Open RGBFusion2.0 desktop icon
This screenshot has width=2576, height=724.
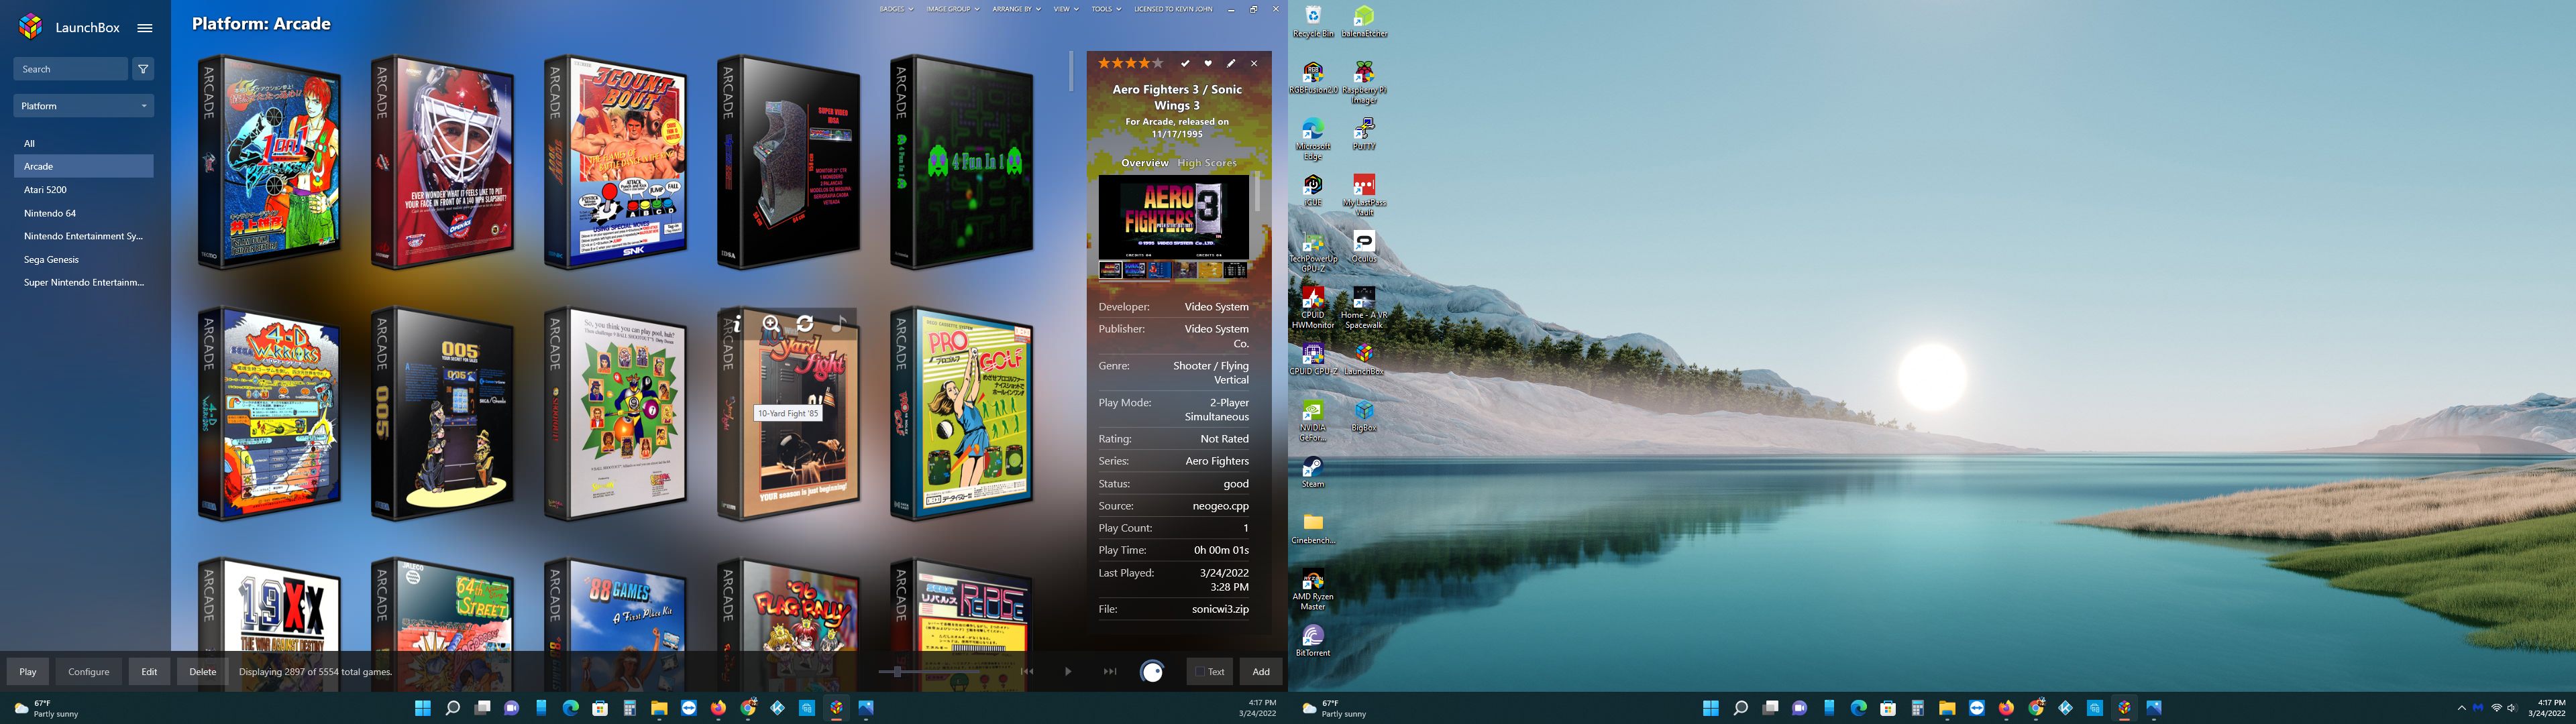1313,78
